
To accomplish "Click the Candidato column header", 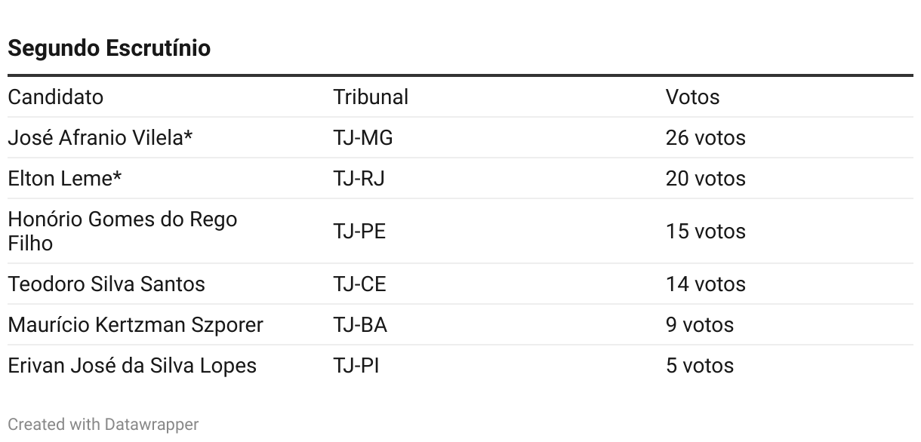I will [56, 97].
